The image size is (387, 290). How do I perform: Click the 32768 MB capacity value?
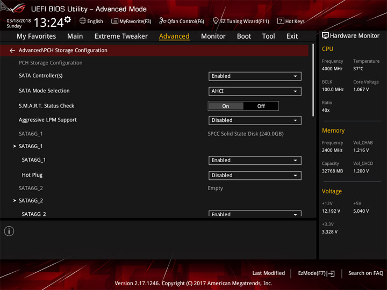tap(332, 171)
